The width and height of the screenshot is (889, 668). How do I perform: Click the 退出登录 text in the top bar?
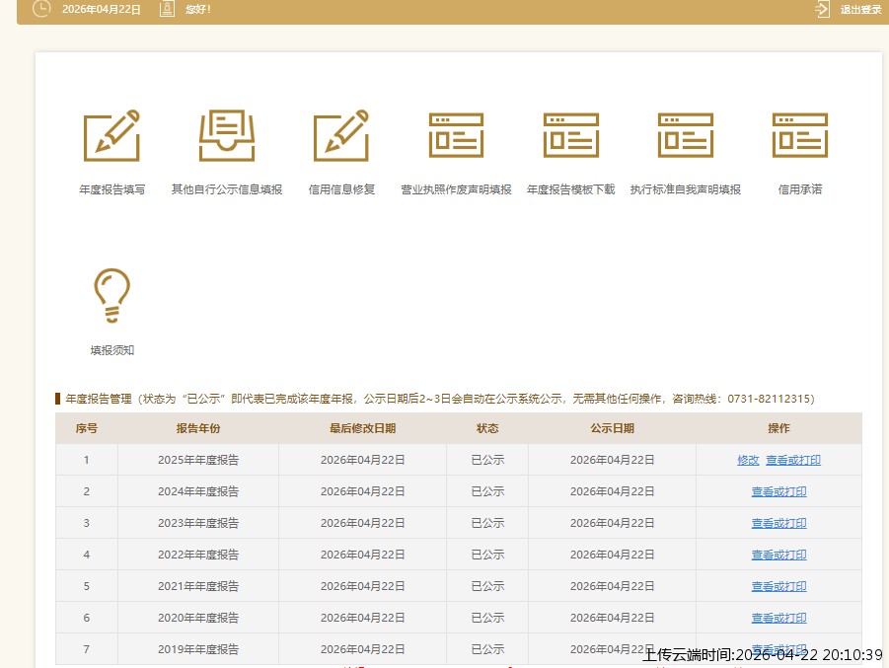coord(860,10)
